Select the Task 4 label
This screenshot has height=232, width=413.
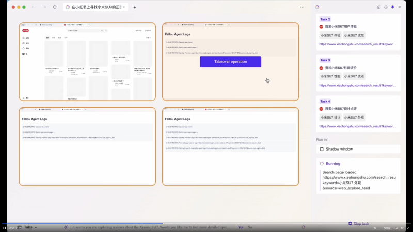[325, 101]
